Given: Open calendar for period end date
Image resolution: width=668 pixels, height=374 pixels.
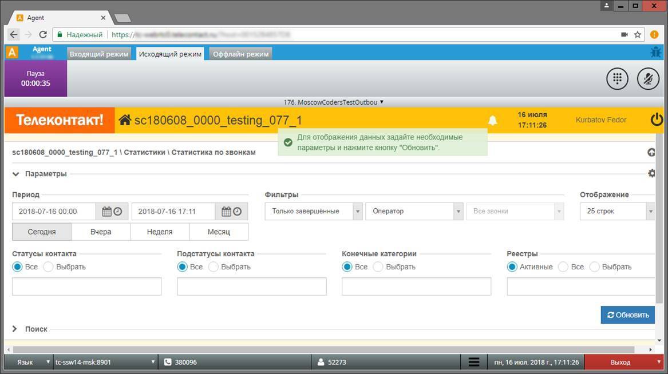Looking at the screenshot, I should pyautogui.click(x=226, y=212).
